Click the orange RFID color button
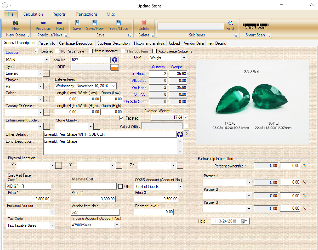Screen dimensions: 318x250 tap(115, 67)
